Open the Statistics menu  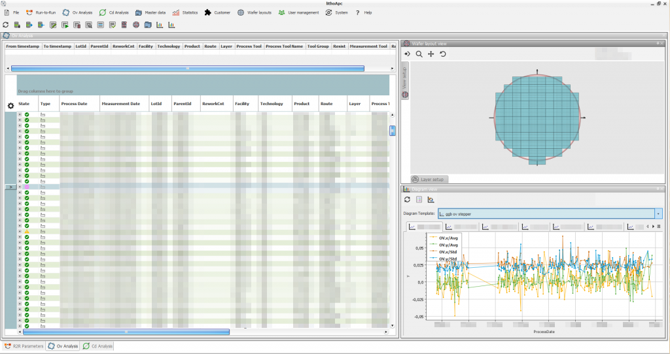click(185, 13)
